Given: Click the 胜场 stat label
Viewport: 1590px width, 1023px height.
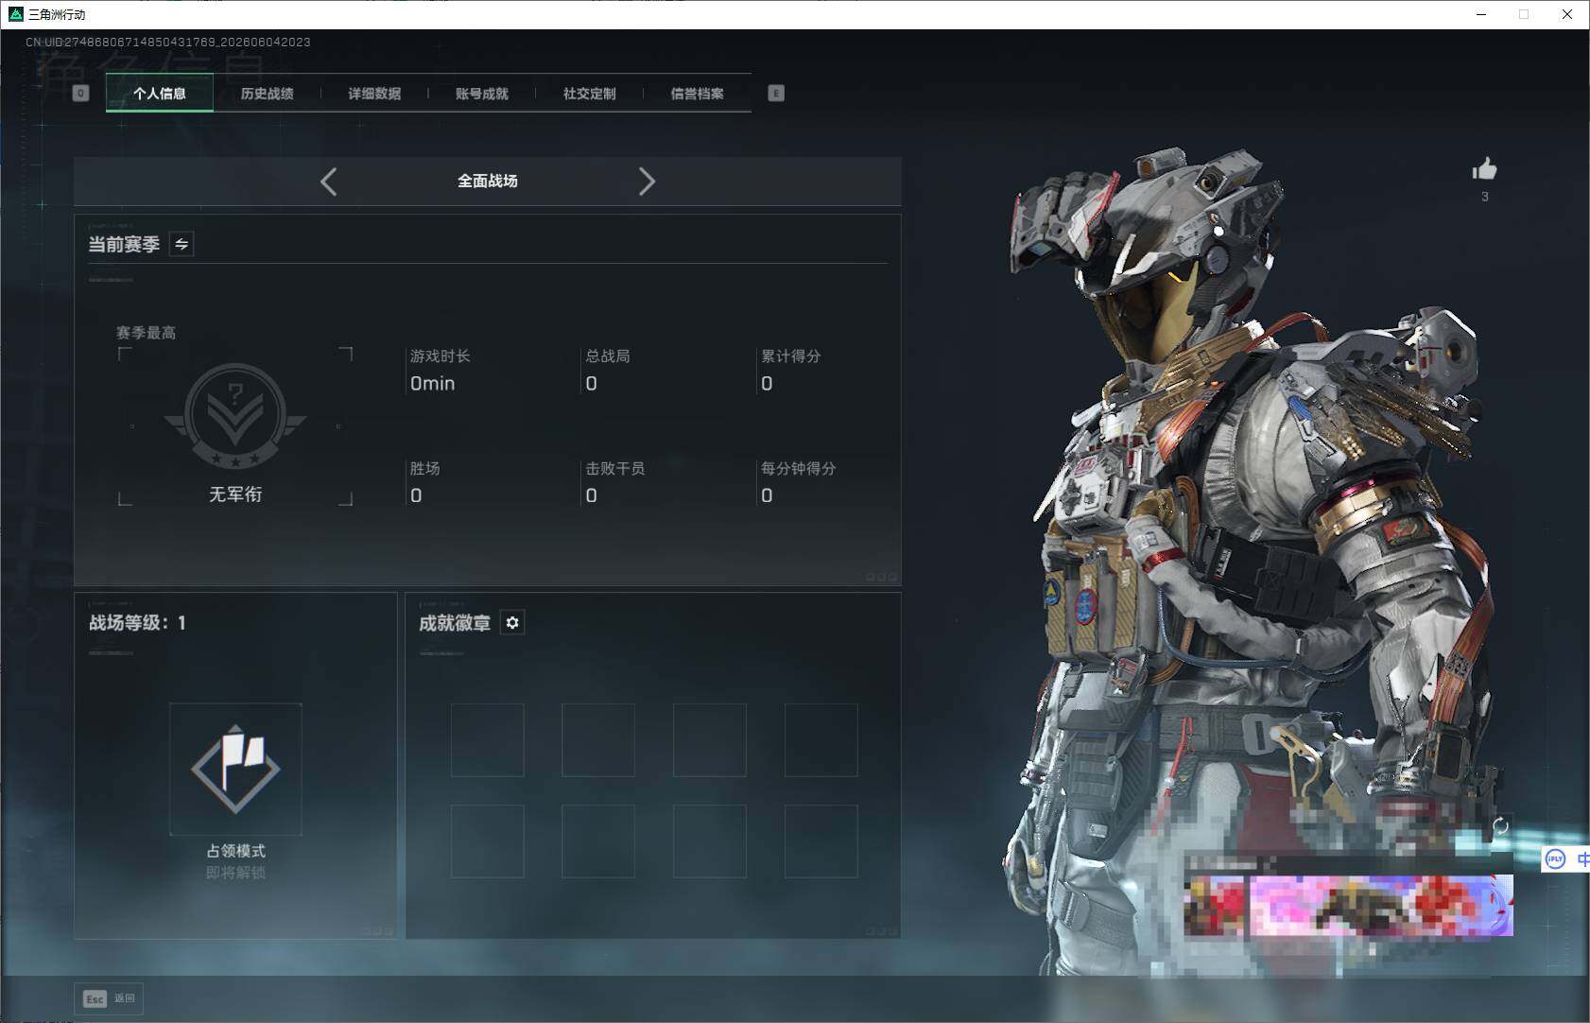Looking at the screenshot, I should [x=424, y=468].
